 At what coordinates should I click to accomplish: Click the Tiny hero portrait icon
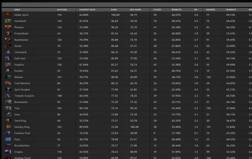tap(8, 108)
